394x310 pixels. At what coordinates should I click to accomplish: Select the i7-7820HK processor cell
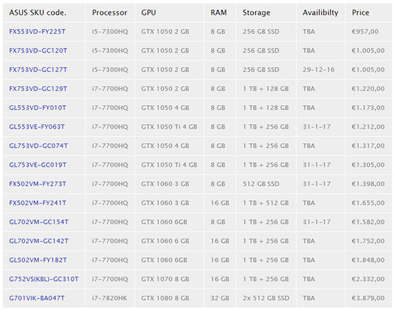click(109, 298)
